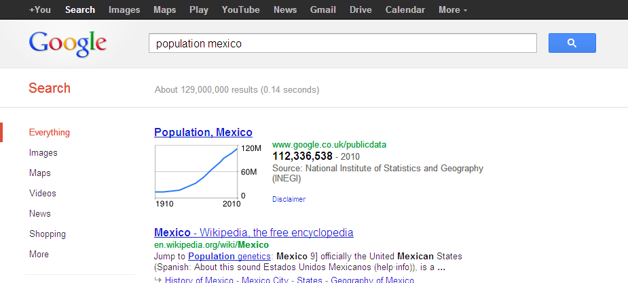
Task: Open YouTube from the top bar
Action: click(x=241, y=10)
